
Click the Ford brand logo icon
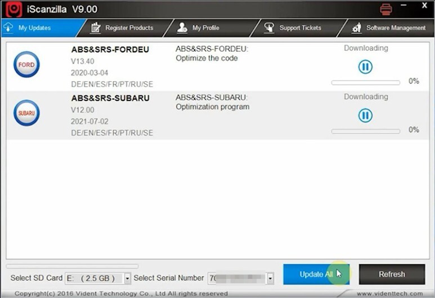(x=26, y=64)
